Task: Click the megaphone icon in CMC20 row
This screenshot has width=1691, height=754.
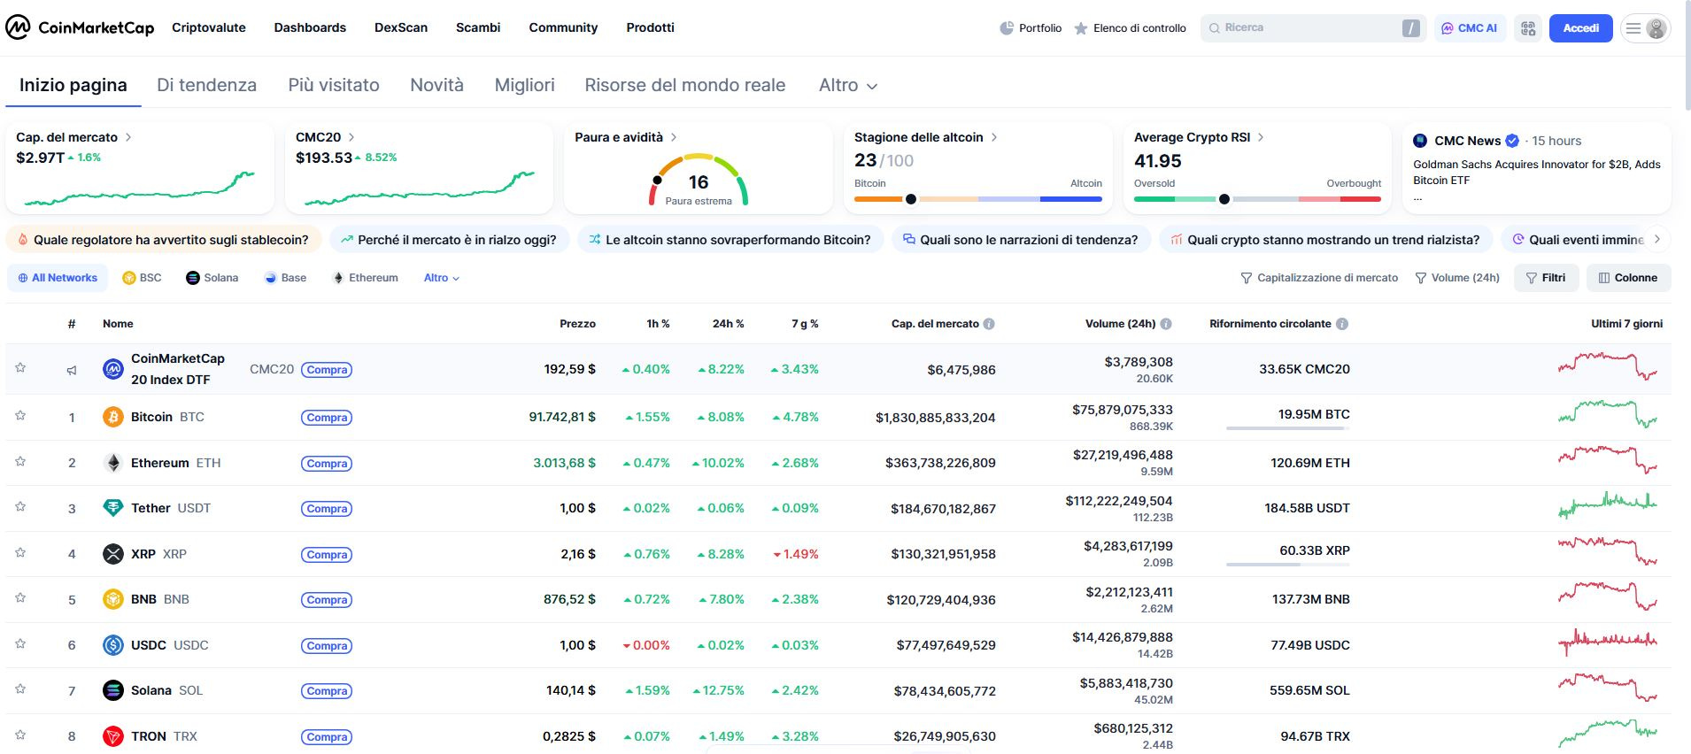Action: (72, 370)
